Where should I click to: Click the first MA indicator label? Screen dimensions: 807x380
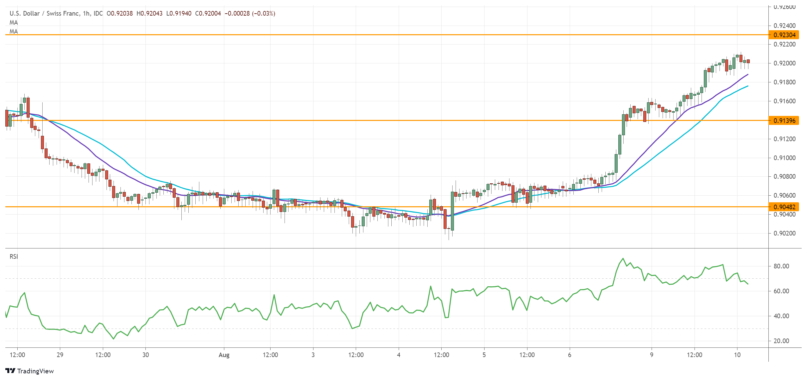[14, 23]
